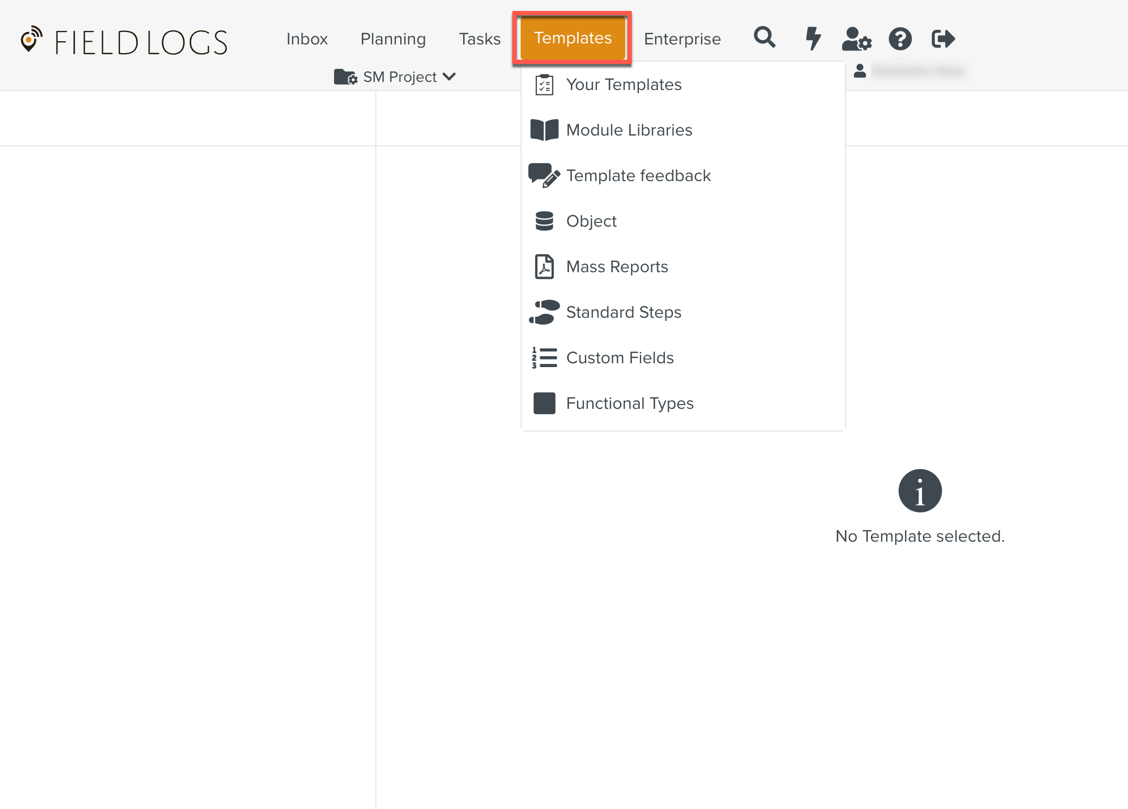Go to the Inbox tab
The width and height of the screenshot is (1128, 809).
(307, 39)
